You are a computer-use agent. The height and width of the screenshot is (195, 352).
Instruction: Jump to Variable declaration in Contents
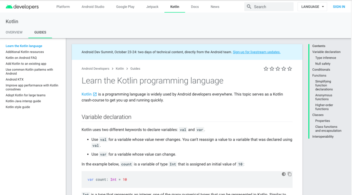[x=326, y=52]
